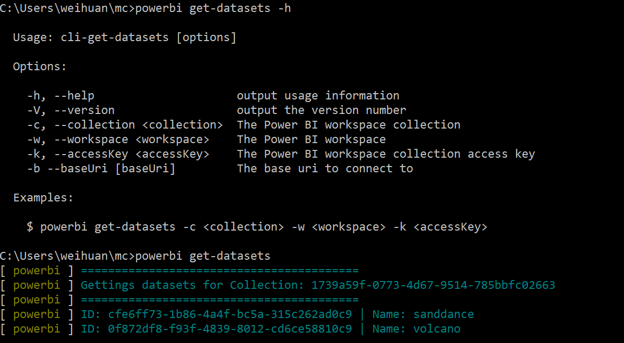Click the 'Options:' heading

point(40,67)
